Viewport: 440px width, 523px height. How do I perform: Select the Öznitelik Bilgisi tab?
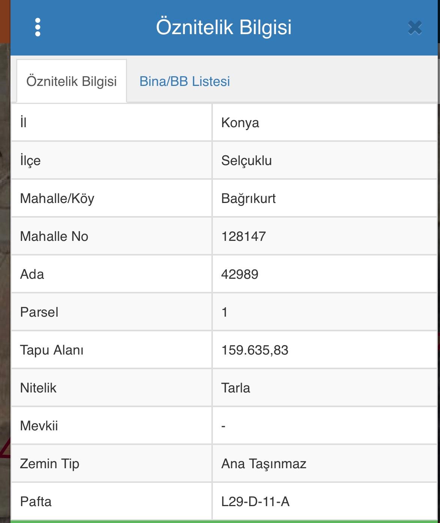72,81
